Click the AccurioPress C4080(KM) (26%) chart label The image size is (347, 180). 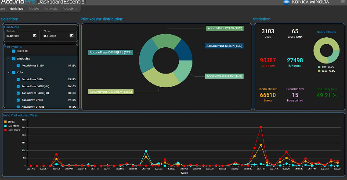[x=111, y=92]
